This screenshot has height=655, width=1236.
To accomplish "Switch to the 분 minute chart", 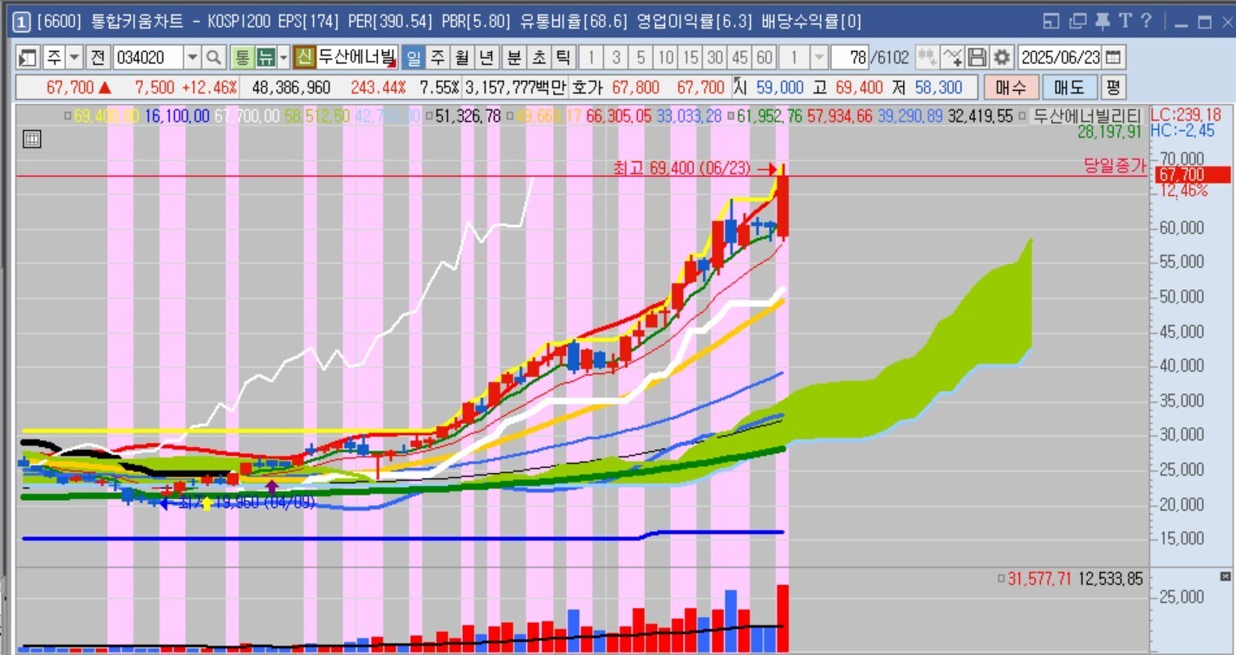I will pyautogui.click(x=514, y=58).
